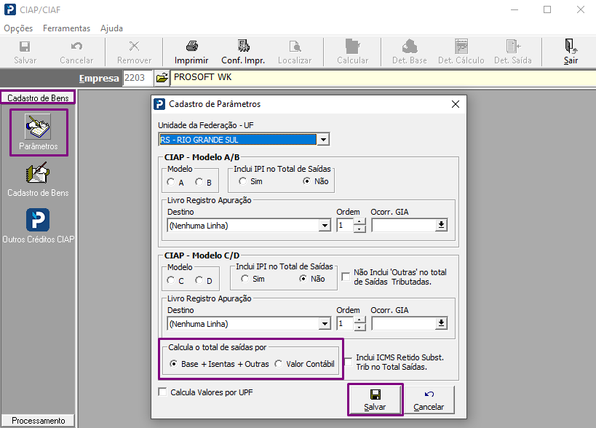Decrease Ordem value in Modelo C/D

(x=359, y=328)
